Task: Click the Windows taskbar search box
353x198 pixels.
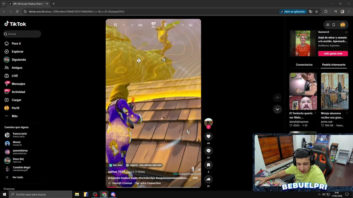Action: (x=41, y=194)
